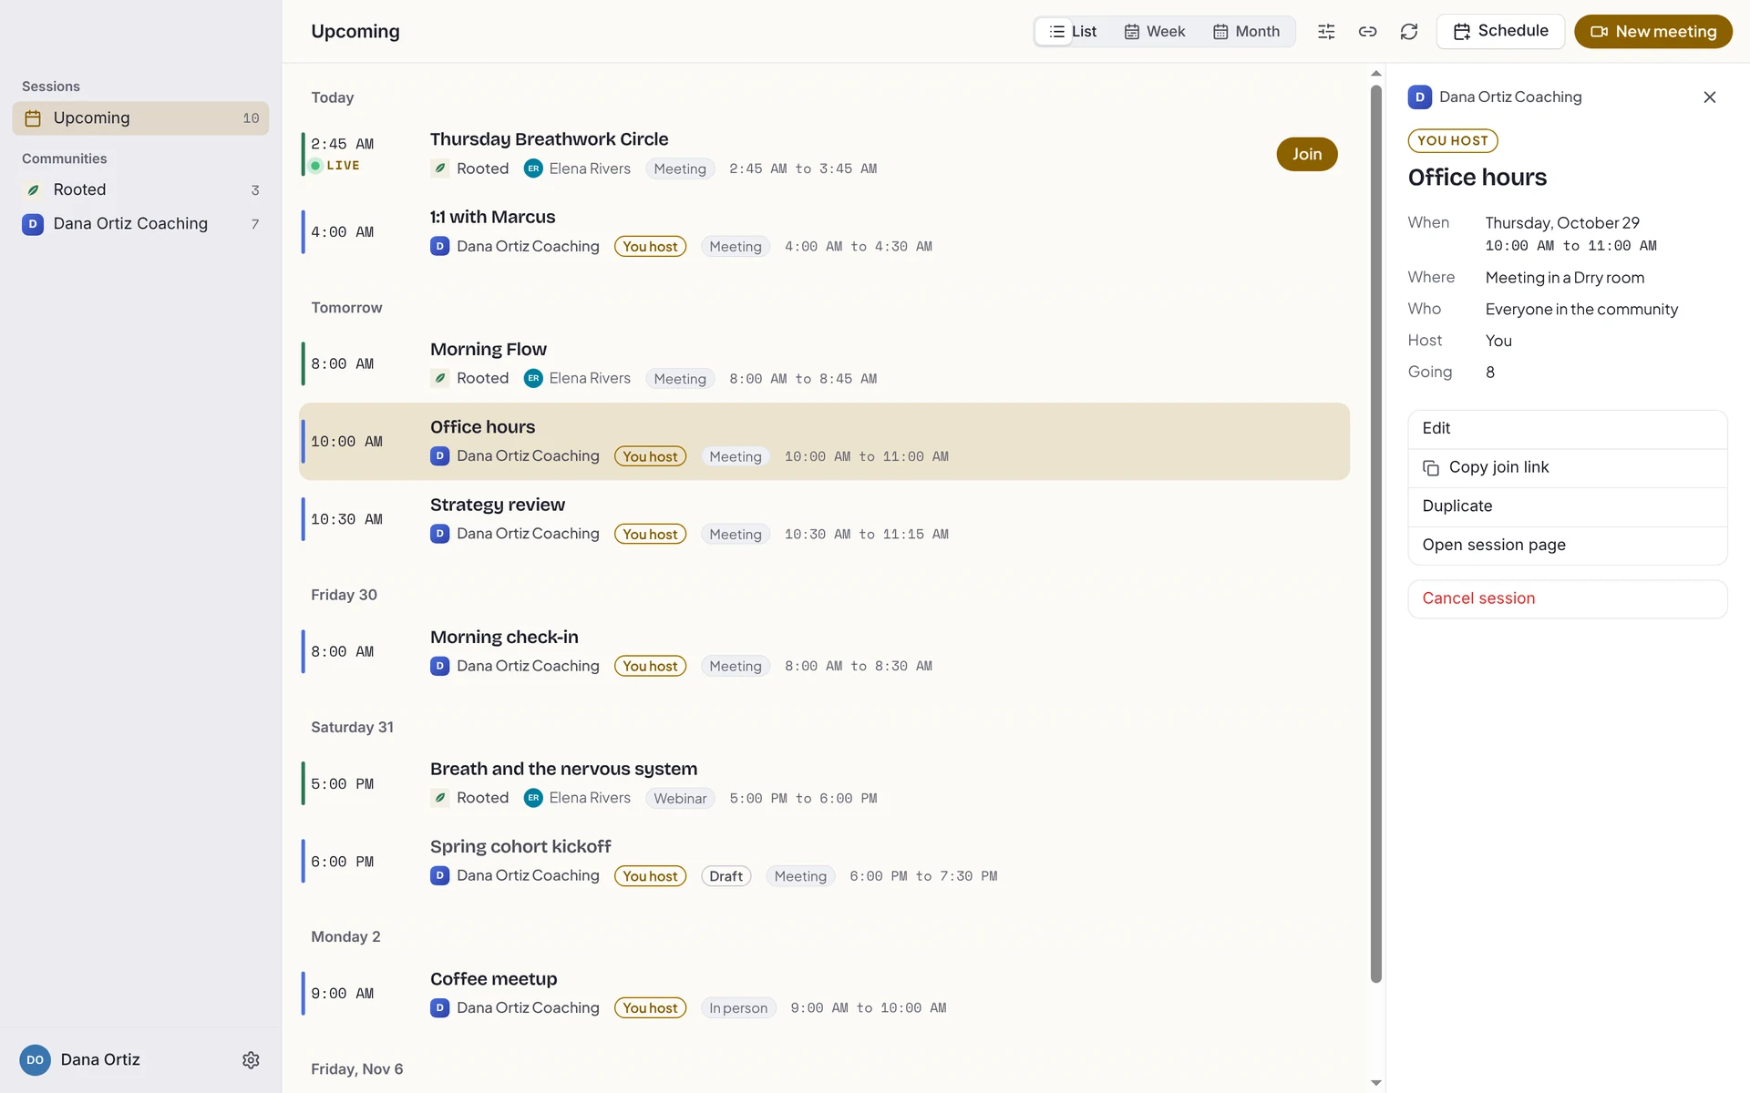Open Breath and the nervous system webinar
The height and width of the screenshot is (1093, 1750).
[x=824, y=784]
